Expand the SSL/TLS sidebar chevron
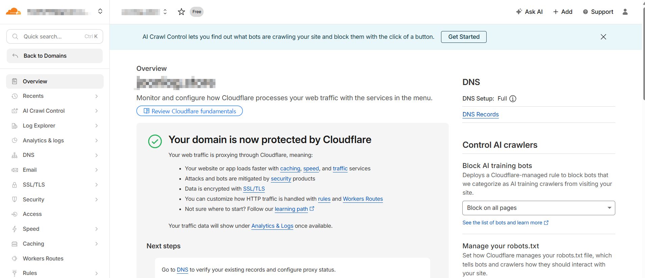This screenshot has width=645, height=278. 97,185
